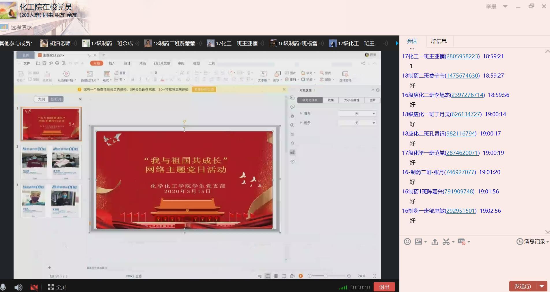The height and width of the screenshot is (292, 550).
Task: Click the send image icon
Action: (x=418, y=242)
